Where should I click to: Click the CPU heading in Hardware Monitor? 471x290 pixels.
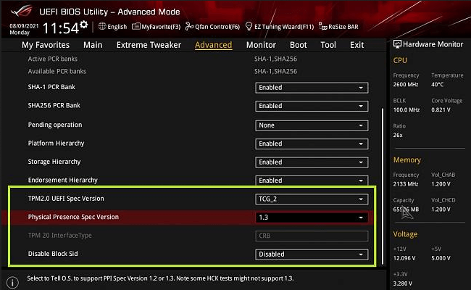coord(400,60)
